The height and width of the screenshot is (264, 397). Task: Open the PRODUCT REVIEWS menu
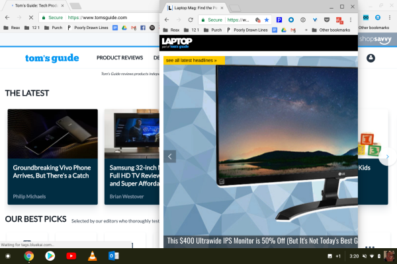pos(120,58)
